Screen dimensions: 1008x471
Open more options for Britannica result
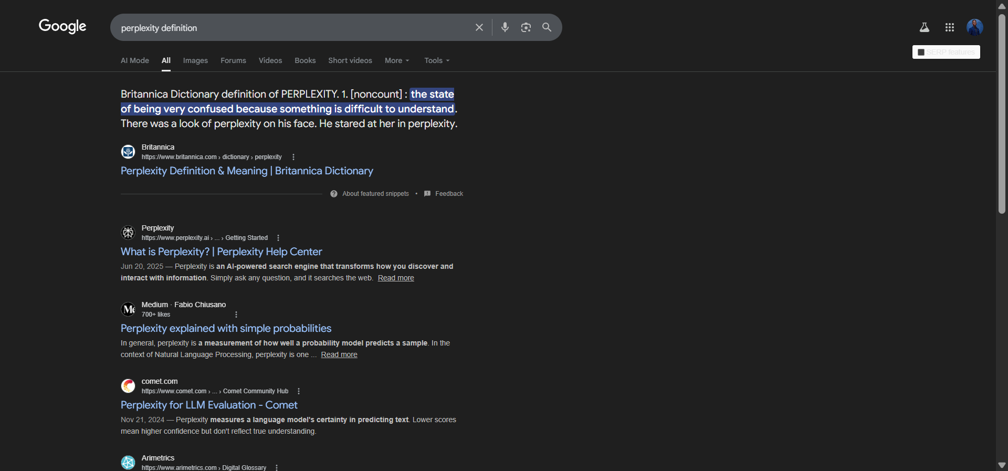coord(293,157)
